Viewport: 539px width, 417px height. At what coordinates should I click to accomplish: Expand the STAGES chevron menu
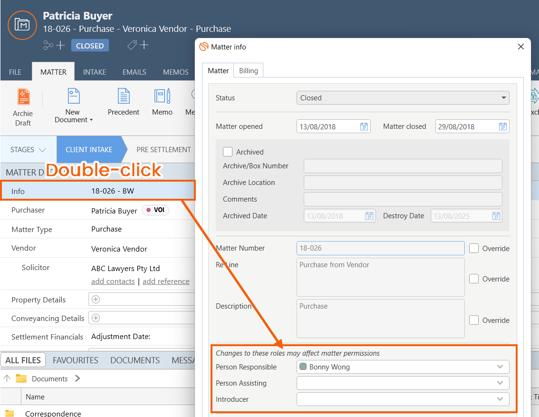[x=42, y=150]
